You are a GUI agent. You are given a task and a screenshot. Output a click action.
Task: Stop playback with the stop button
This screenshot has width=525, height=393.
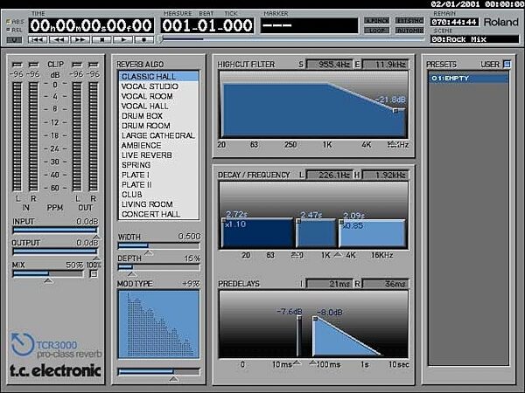click(101, 40)
